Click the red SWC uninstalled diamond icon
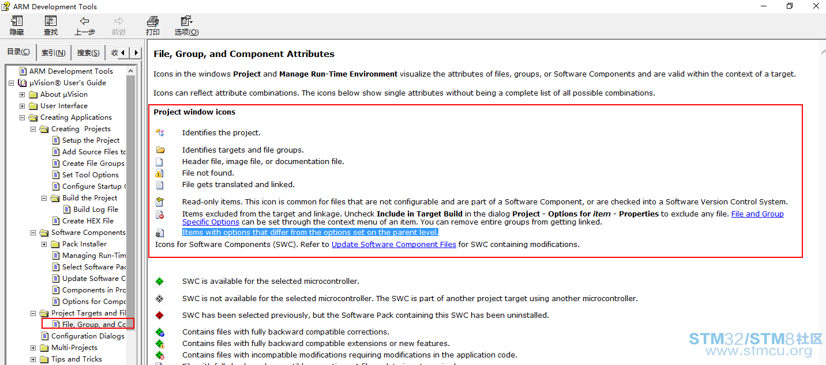 point(160,315)
